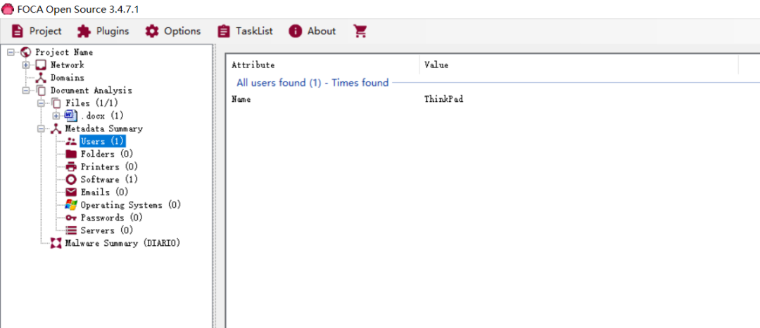760x328 pixels.
Task: Select Project Name in the tree
Action: (64, 52)
